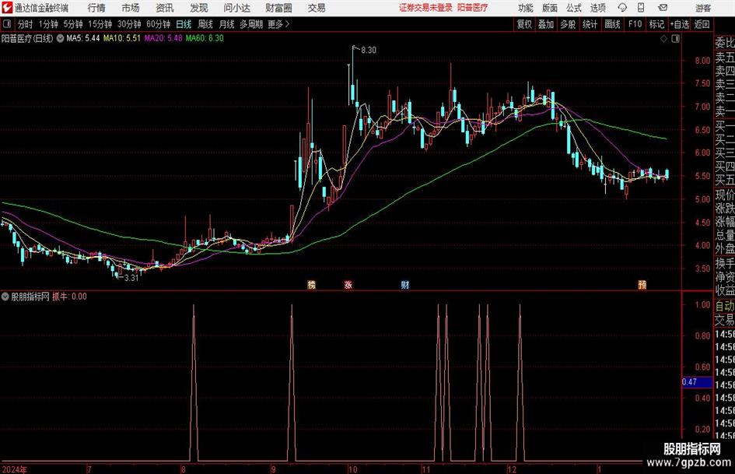Open the 交易 menu
The image size is (735, 474).
click(x=317, y=8)
